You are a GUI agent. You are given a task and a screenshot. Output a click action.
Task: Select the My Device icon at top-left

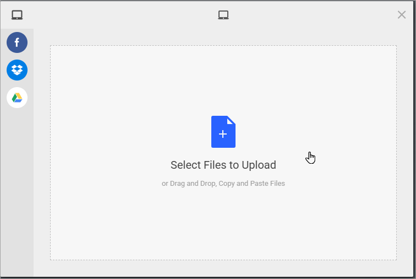coord(17,15)
